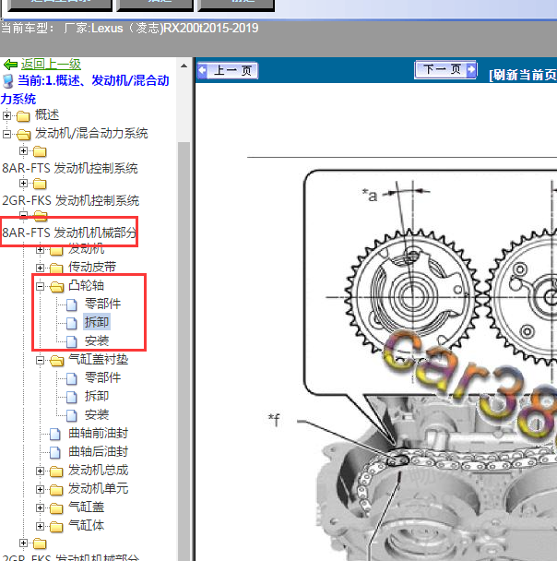Expand the 传动皮带 folder node

click(x=40, y=268)
